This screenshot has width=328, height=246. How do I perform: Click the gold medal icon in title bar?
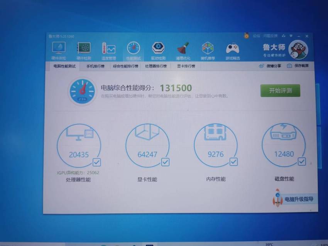point(247,36)
